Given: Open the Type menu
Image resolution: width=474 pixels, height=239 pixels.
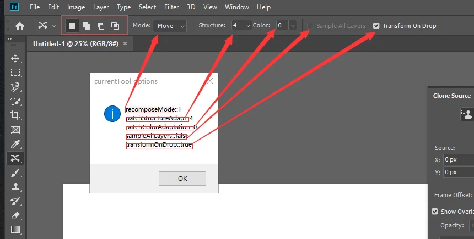Looking at the screenshot, I should (123, 7).
